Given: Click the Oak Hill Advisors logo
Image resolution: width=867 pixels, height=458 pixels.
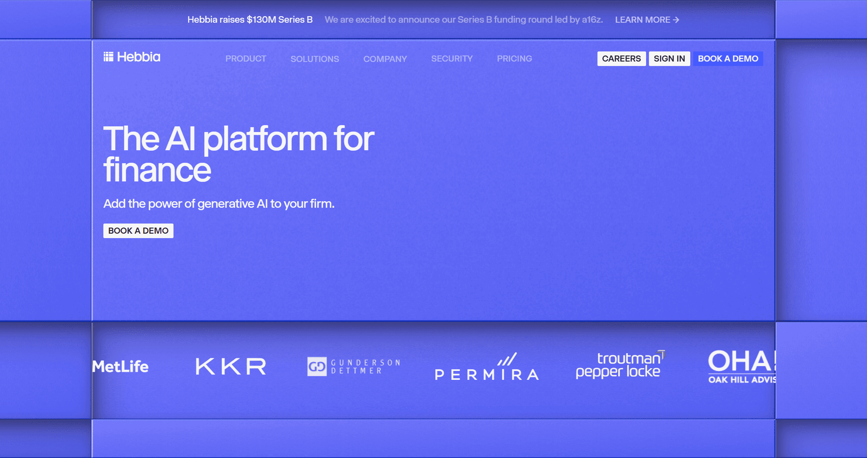Looking at the screenshot, I should click(742, 366).
